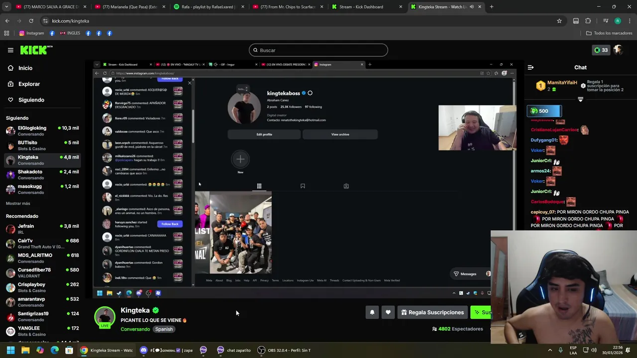Open OBS 32.0.4 from taskbar
The width and height of the screenshot is (637, 358).
[284, 350]
